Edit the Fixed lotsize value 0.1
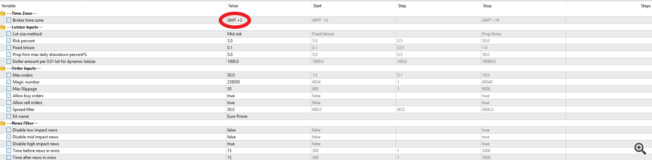The image size is (652, 160). pos(230,48)
